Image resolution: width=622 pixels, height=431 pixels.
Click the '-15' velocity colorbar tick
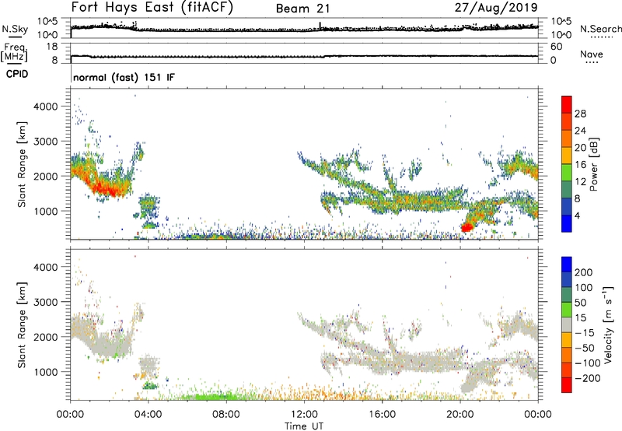tap(585, 332)
